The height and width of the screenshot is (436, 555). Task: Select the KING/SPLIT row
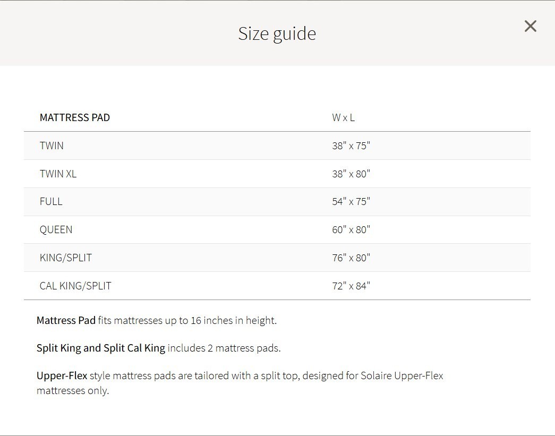tap(66, 258)
